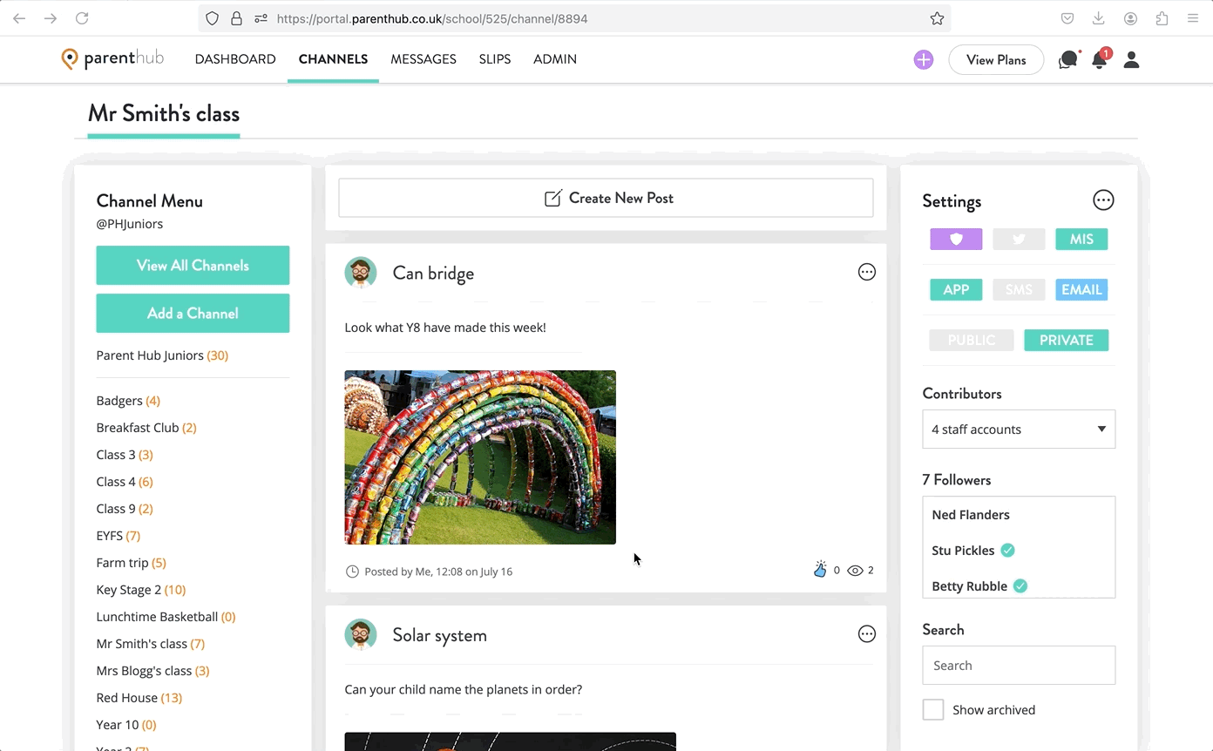
Task: Click the browser account icon
Action: (x=1130, y=18)
